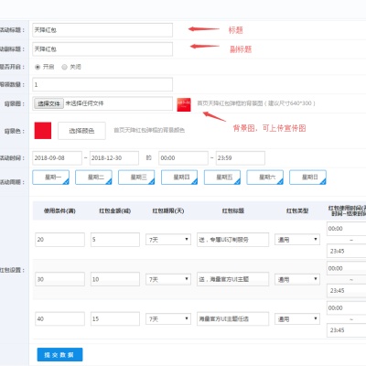Click third row 23:45 usage end time
Image resolution: width=366 pixels, height=366 pixels.
click(347, 330)
